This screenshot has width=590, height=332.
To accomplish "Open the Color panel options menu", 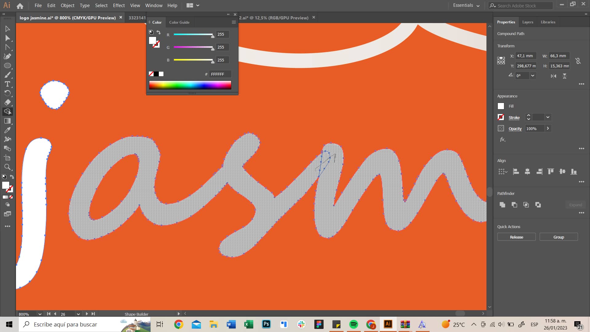I will (234, 22).
